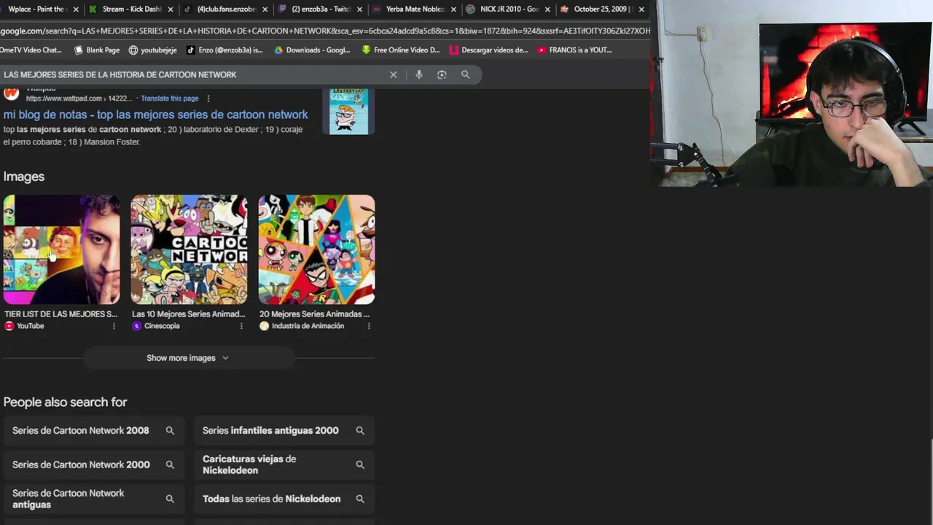Switch to the (2) enzob3a - Twitch tab
Image resolution: width=933 pixels, height=525 pixels.
[321, 9]
